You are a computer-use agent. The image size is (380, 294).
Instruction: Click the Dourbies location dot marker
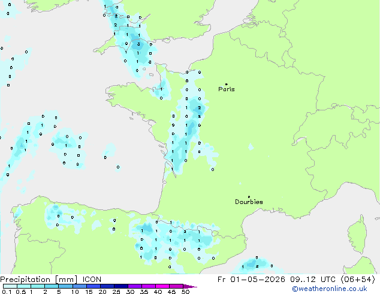click(249, 197)
